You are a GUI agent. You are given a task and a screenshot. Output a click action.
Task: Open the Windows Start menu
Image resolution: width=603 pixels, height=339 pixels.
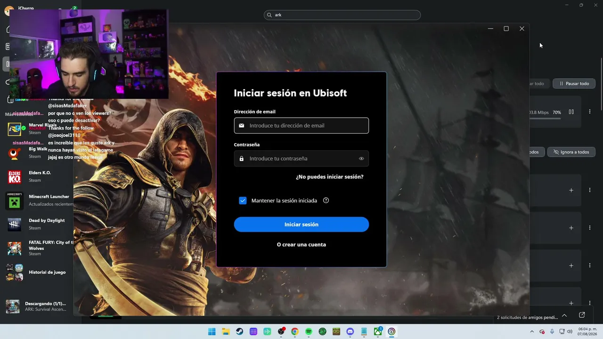pyautogui.click(x=212, y=331)
